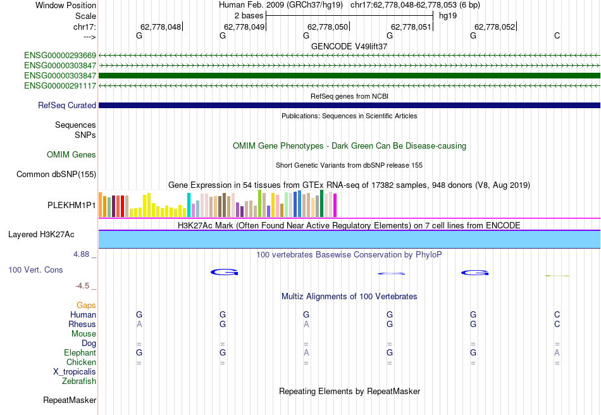Click the Rhesus alignment row label

click(82, 324)
